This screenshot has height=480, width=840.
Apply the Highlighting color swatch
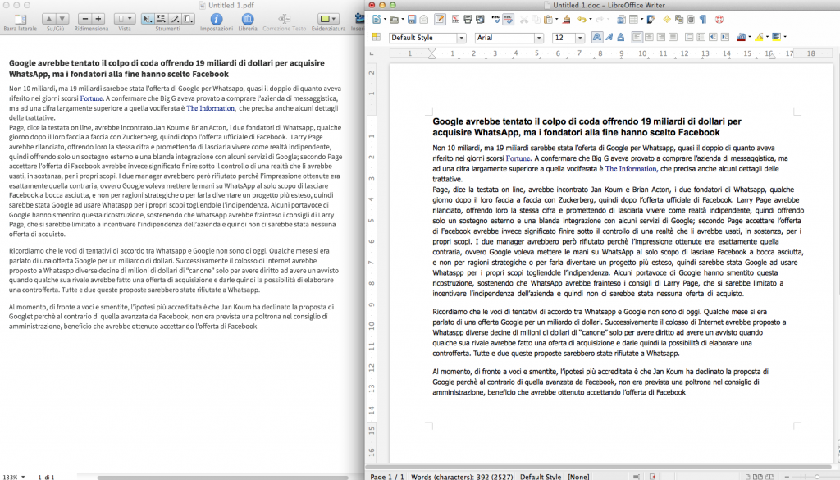coord(759,37)
